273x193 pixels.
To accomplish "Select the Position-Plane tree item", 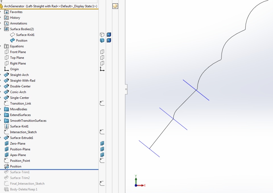I will coord(20,149).
